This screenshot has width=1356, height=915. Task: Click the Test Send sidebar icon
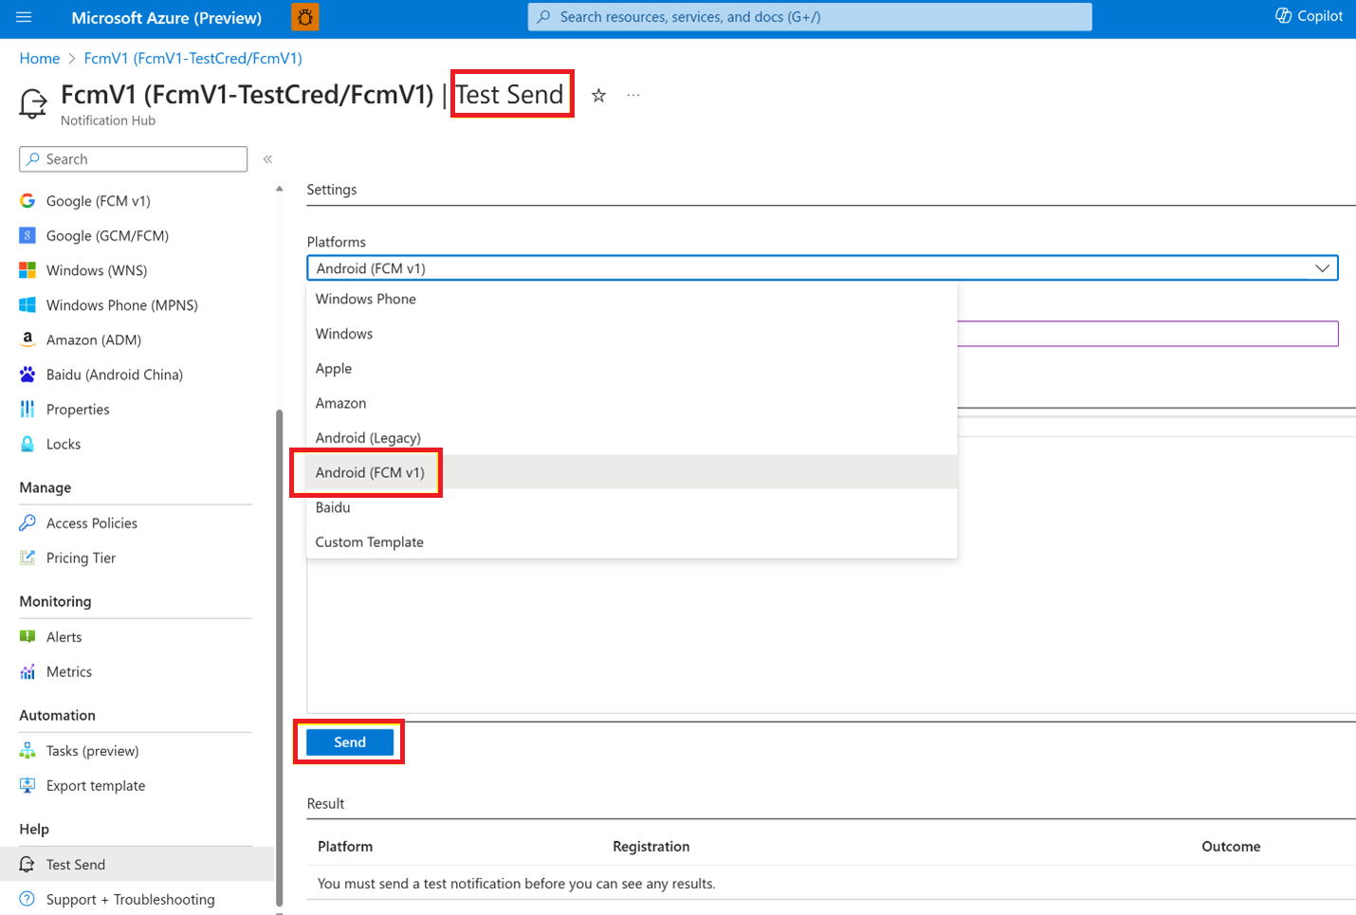(x=27, y=865)
